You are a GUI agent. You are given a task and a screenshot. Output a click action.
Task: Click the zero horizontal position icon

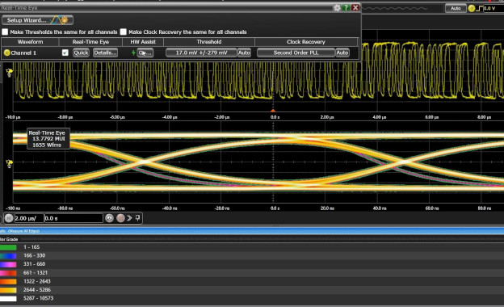109,218
